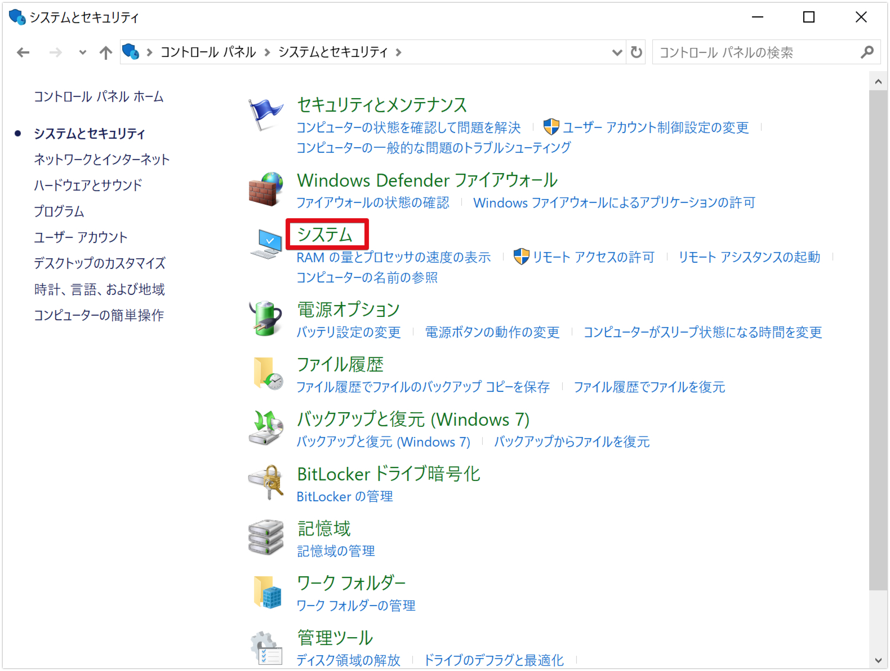Click the vertical scrollbar thumb

878,341
